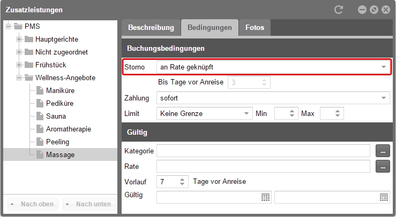Switch to the Beschreibung tab
This screenshot has height=217, width=396.
pos(151,27)
